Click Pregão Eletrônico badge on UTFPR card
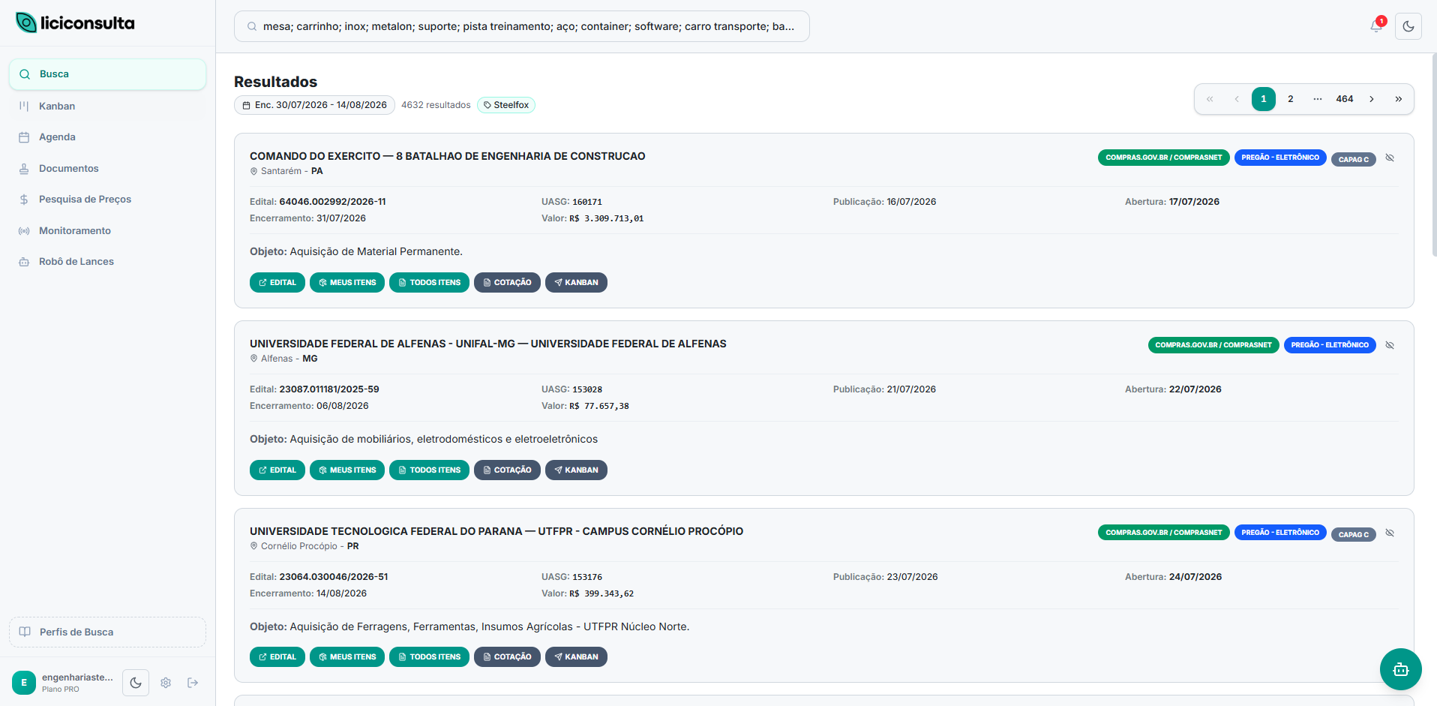The height and width of the screenshot is (706, 1437). tap(1280, 533)
